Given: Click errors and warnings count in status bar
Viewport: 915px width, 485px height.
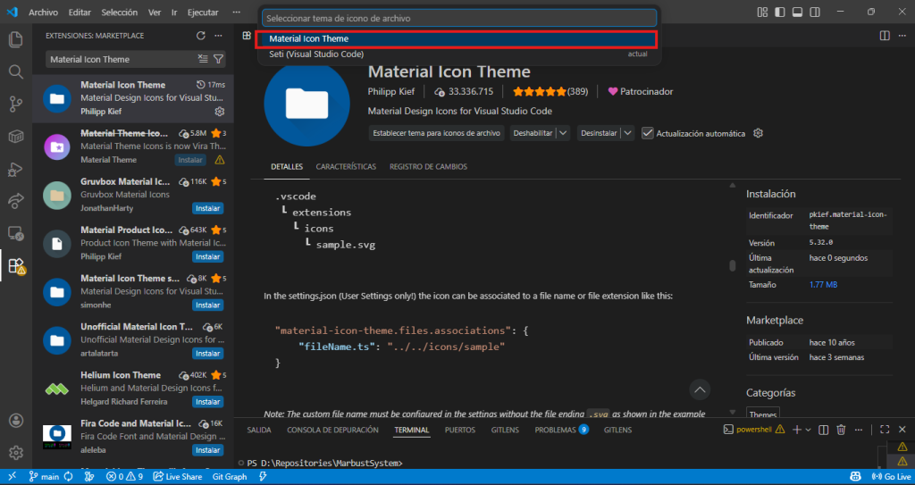Looking at the screenshot, I should pyautogui.click(x=124, y=476).
